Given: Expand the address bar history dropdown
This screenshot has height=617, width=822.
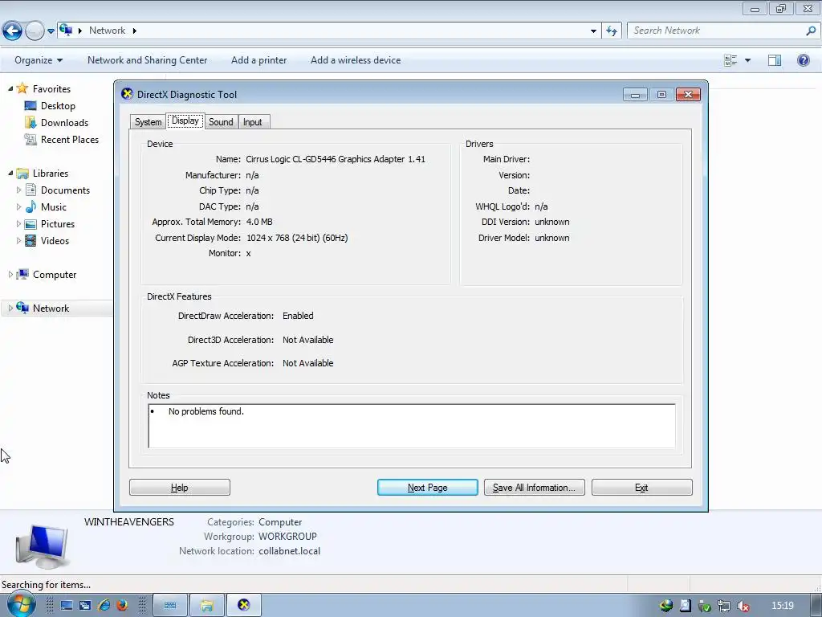Looking at the screenshot, I should pos(593,31).
